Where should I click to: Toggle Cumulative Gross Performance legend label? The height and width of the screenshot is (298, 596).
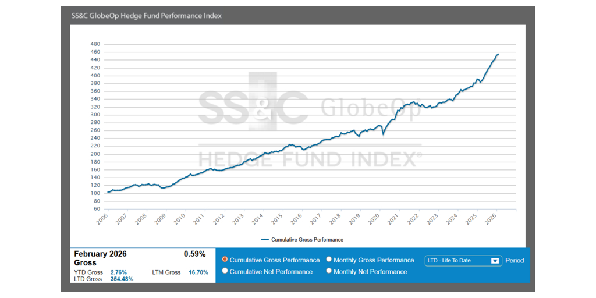pyautogui.click(x=307, y=239)
